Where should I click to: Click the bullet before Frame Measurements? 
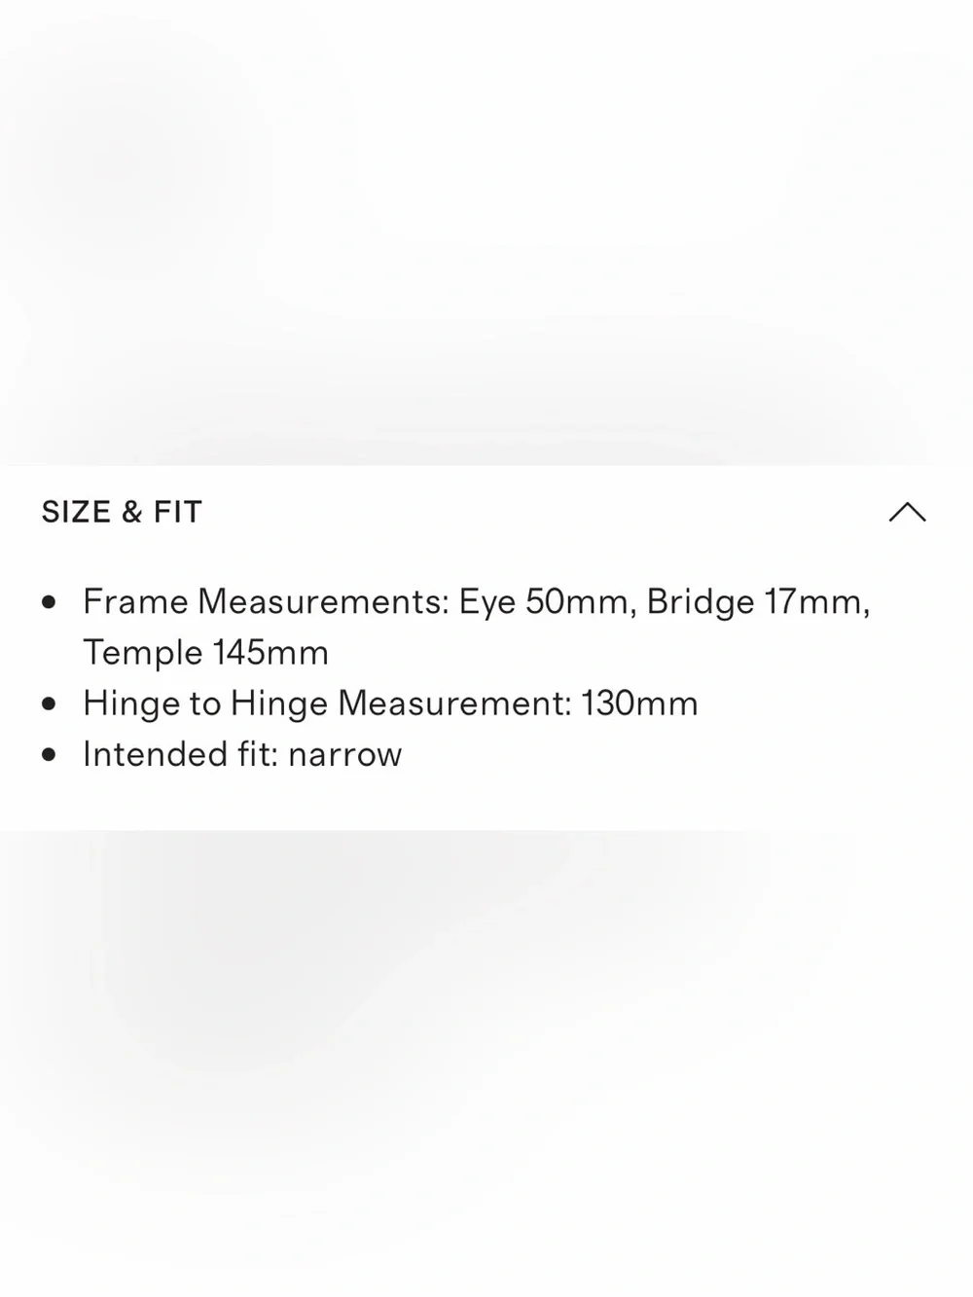tap(50, 602)
